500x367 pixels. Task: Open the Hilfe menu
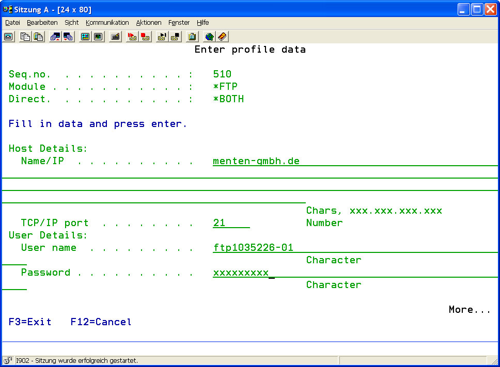202,23
